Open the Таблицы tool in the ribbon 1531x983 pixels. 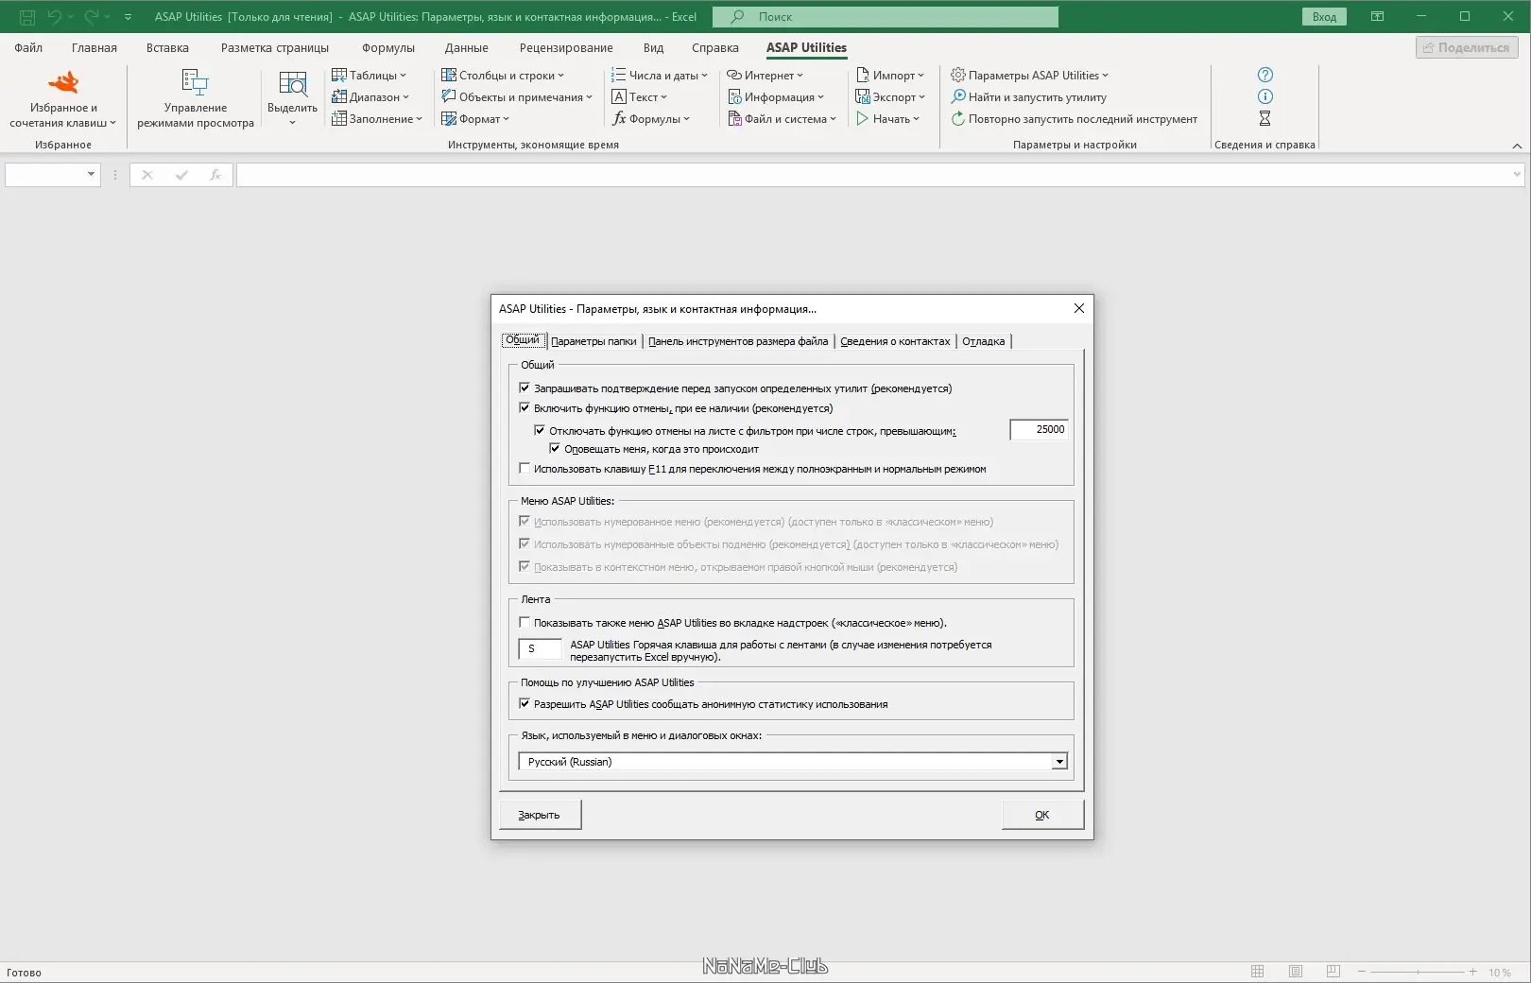[x=369, y=75]
